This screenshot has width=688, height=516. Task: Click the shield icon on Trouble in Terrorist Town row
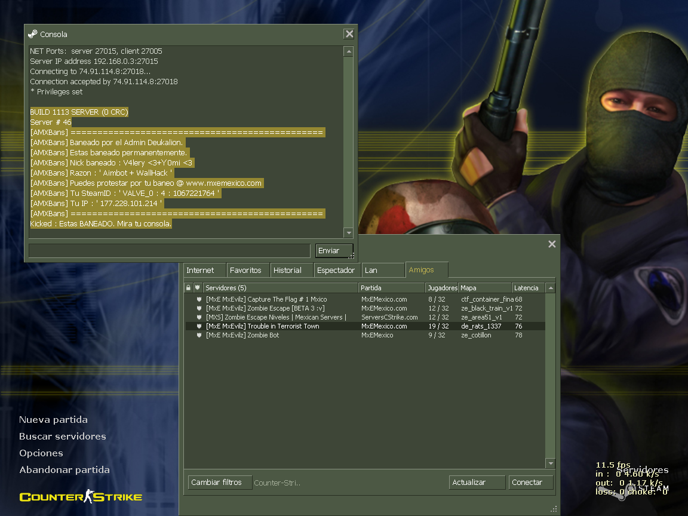point(199,326)
